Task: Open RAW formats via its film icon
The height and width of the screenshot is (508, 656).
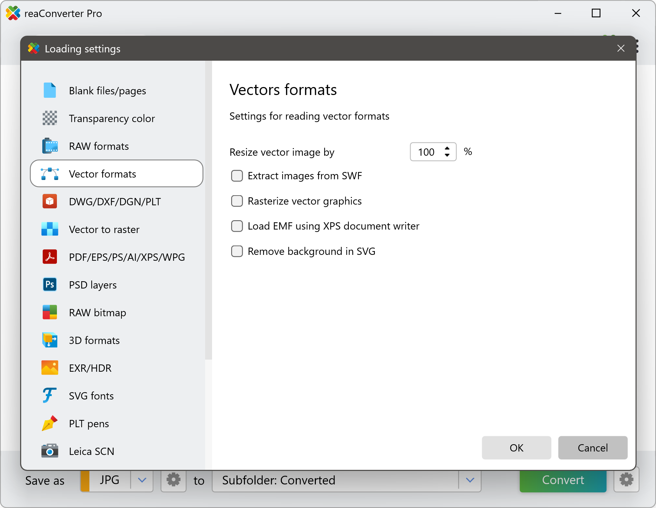Action: 50,146
